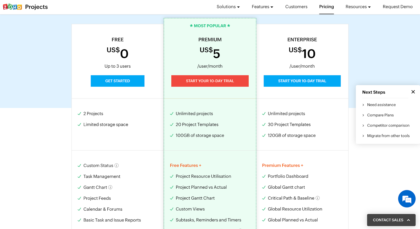This screenshot has height=229, width=420.
Task: Click 'Portfolio Dashboard' feature text
Action: click(288, 176)
